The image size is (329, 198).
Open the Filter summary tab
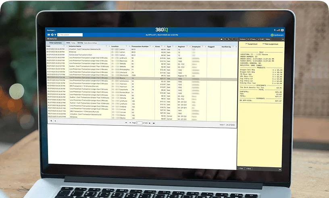(x=55, y=43)
